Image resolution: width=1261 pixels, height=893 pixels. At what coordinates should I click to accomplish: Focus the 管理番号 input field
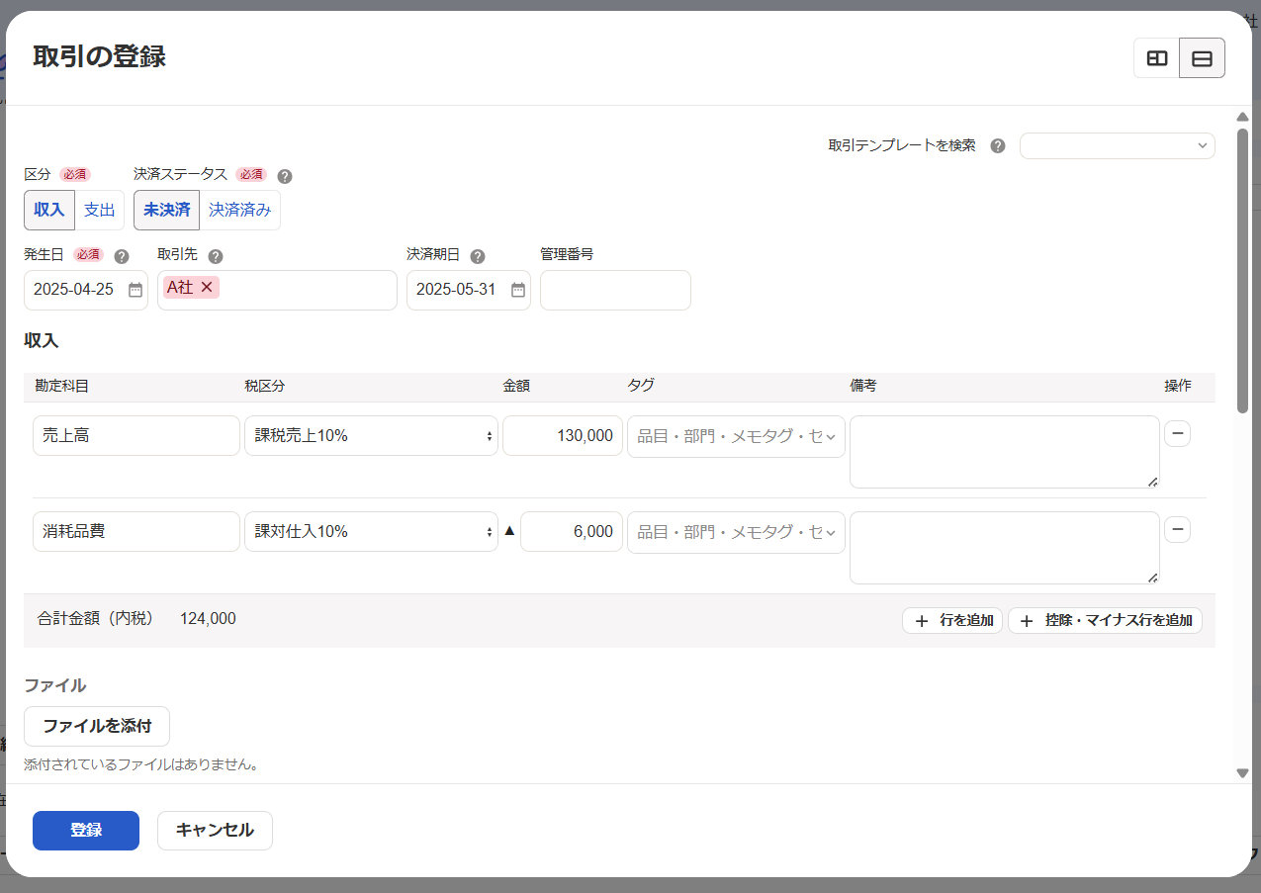(x=615, y=290)
